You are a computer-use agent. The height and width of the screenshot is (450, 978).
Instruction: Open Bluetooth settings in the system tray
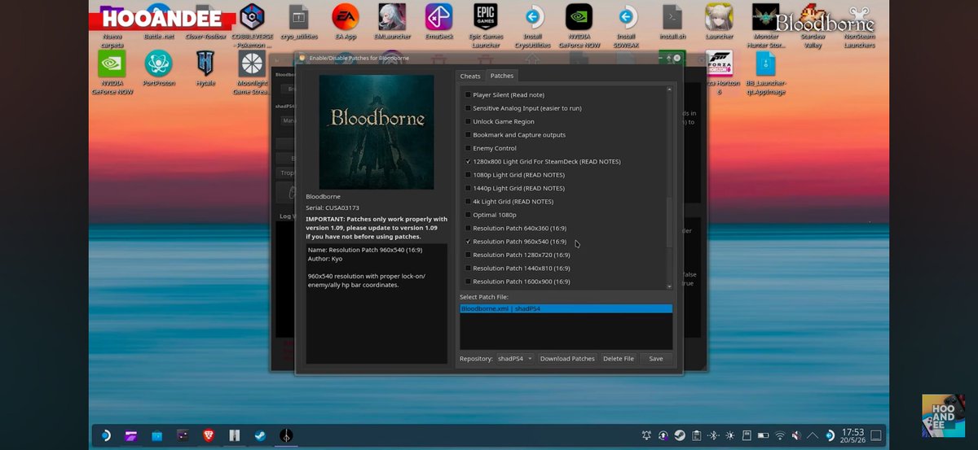(712, 435)
